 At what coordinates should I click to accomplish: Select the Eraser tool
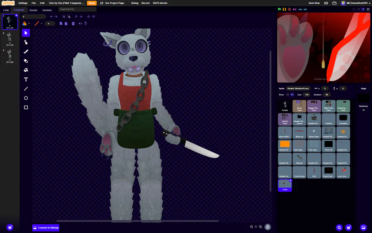(26, 61)
